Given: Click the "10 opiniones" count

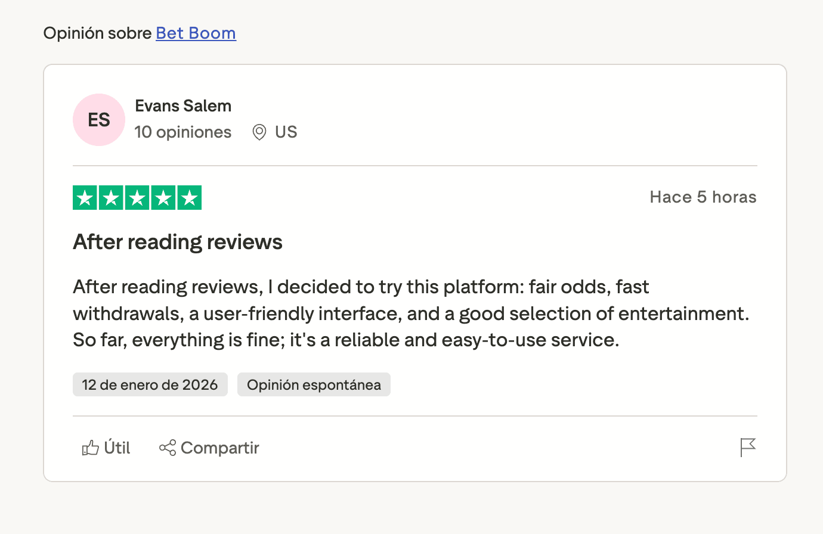Looking at the screenshot, I should [182, 132].
